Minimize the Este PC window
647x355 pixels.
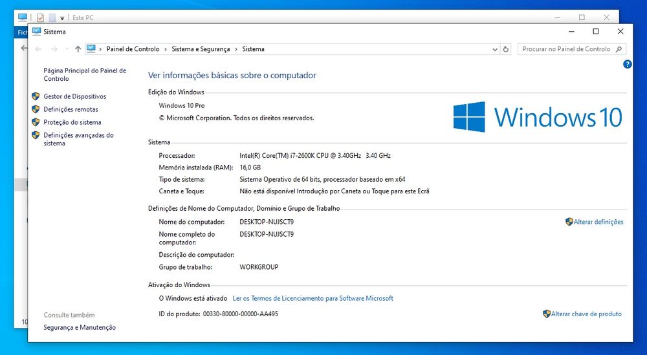(558, 17)
